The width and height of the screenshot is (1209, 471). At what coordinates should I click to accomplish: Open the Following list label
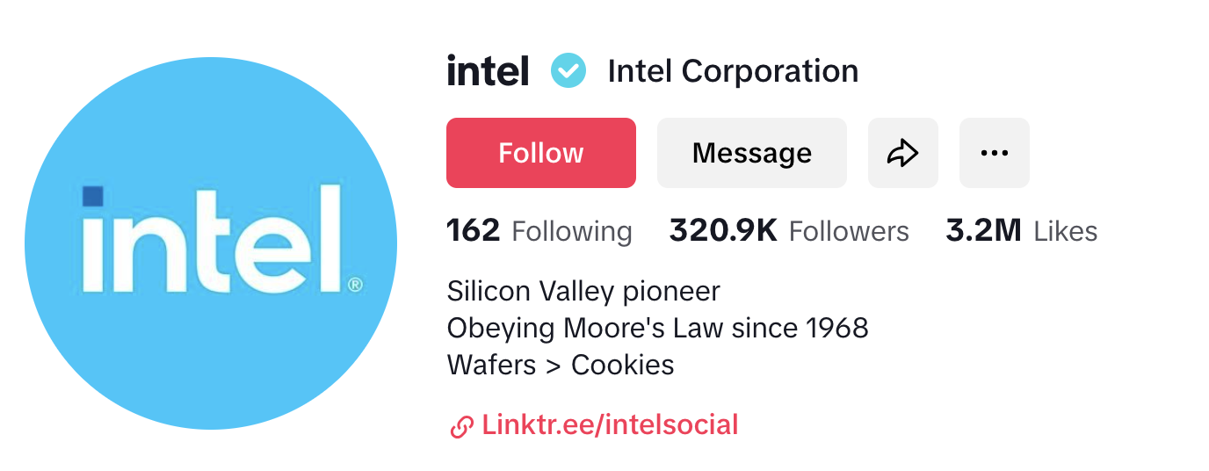coord(571,231)
